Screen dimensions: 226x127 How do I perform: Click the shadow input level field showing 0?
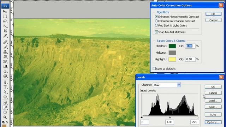point(145,122)
